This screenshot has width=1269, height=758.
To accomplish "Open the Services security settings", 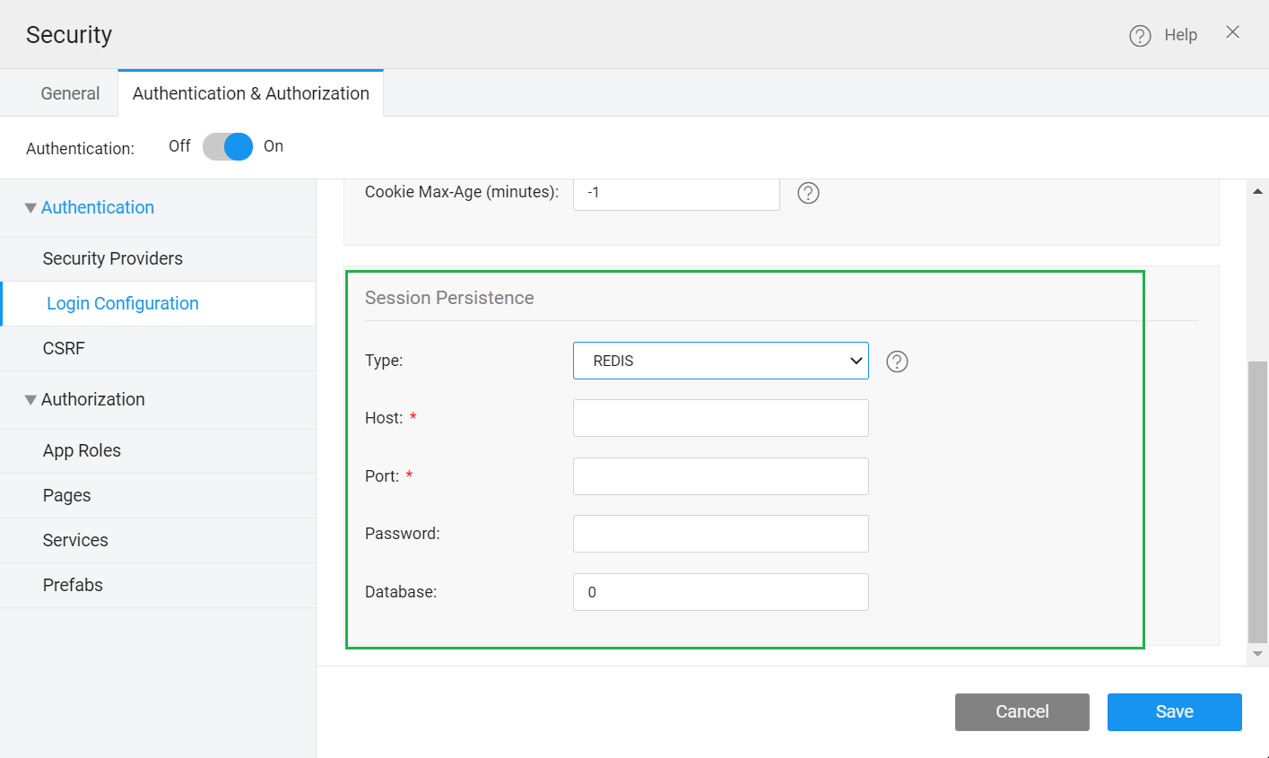I will point(75,540).
